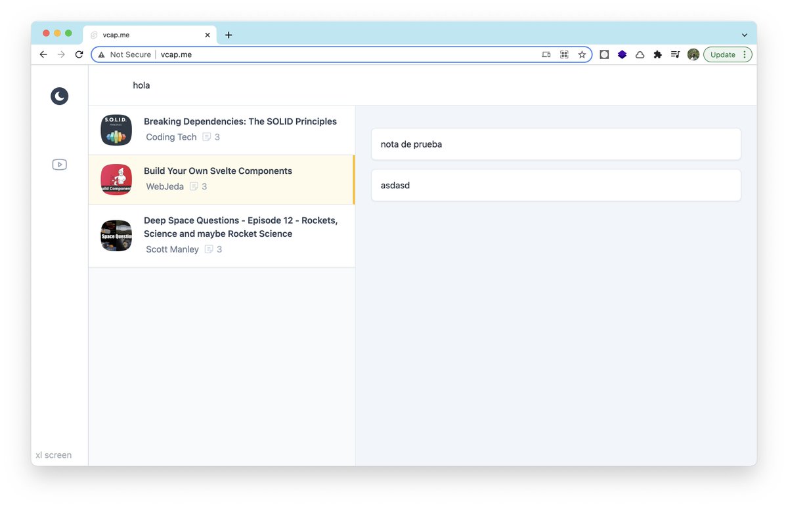Expand the tab search chevron
The image size is (788, 507).
pos(745,35)
